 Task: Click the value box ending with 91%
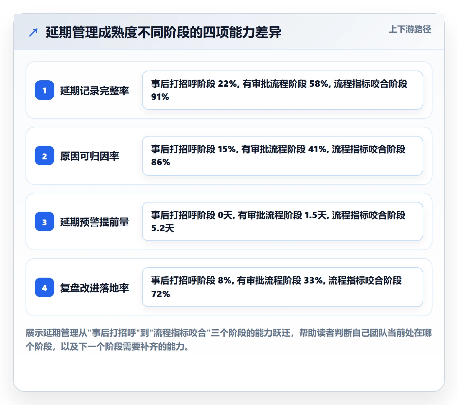coord(283,90)
